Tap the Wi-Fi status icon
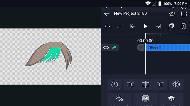Screen dimensions: 190x106 tap(148, 4)
